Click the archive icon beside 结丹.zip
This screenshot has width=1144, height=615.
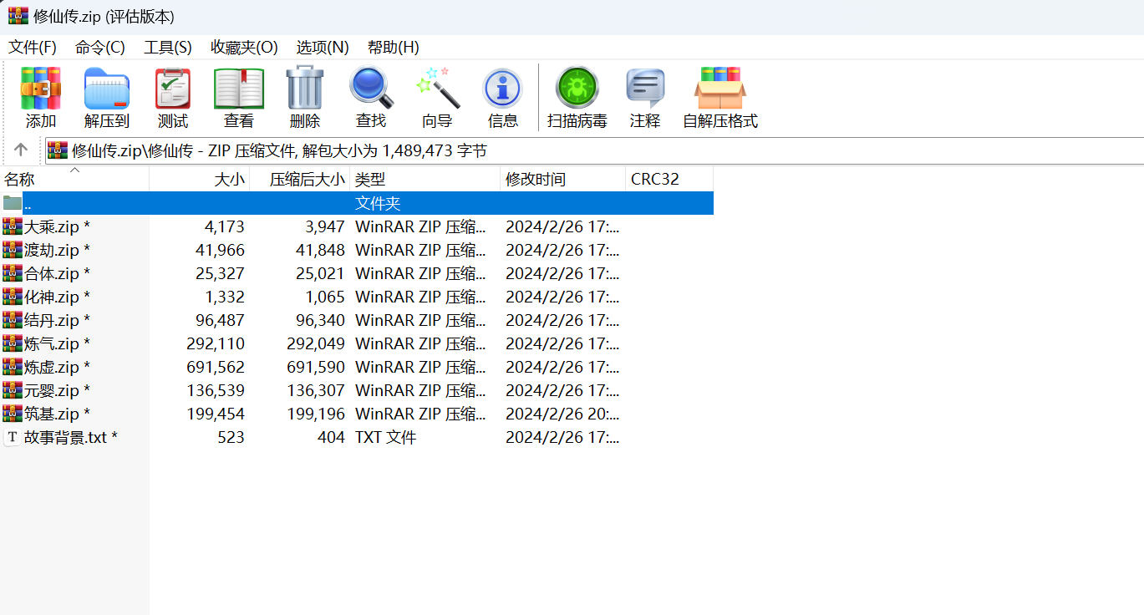tap(12, 320)
